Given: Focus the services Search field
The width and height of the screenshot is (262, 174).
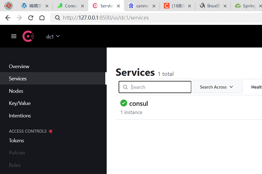Looking at the screenshot, I should click(x=155, y=87).
